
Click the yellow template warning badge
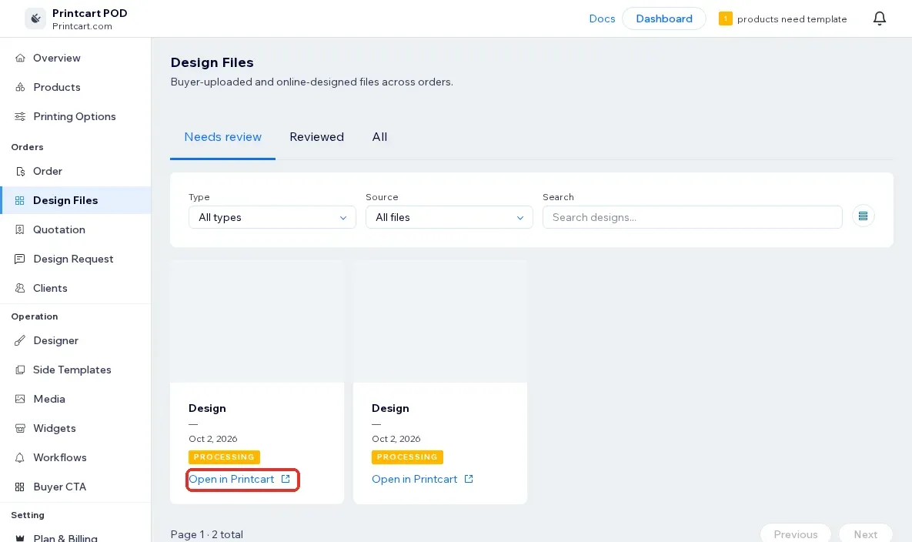click(725, 18)
